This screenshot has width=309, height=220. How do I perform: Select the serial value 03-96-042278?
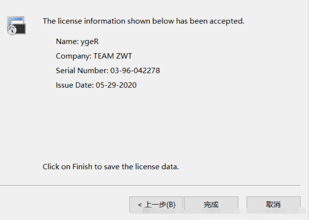[x=135, y=71]
